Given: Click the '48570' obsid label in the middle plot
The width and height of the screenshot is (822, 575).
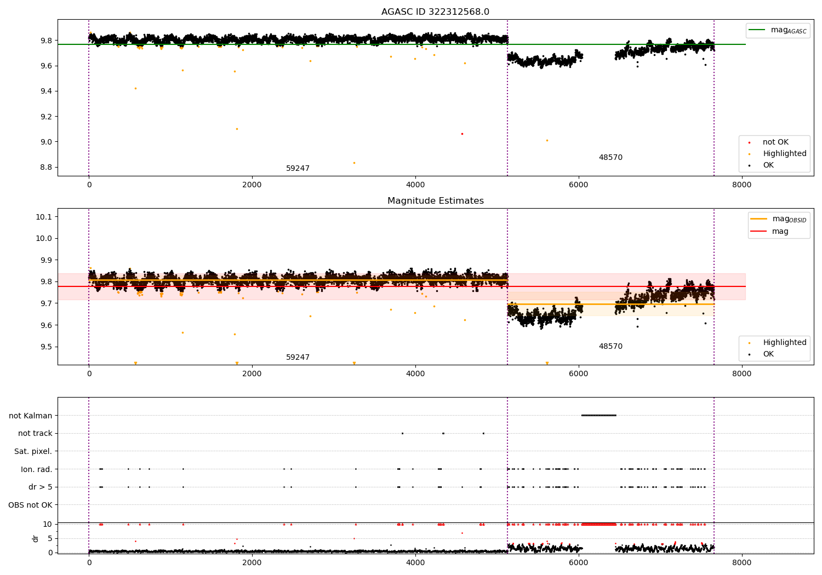Looking at the screenshot, I should coord(610,347).
